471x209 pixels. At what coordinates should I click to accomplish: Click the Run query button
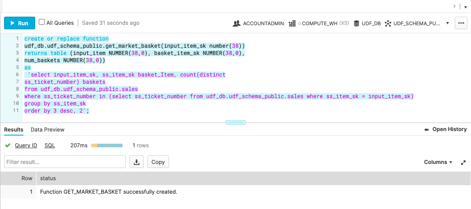pyautogui.click(x=19, y=23)
